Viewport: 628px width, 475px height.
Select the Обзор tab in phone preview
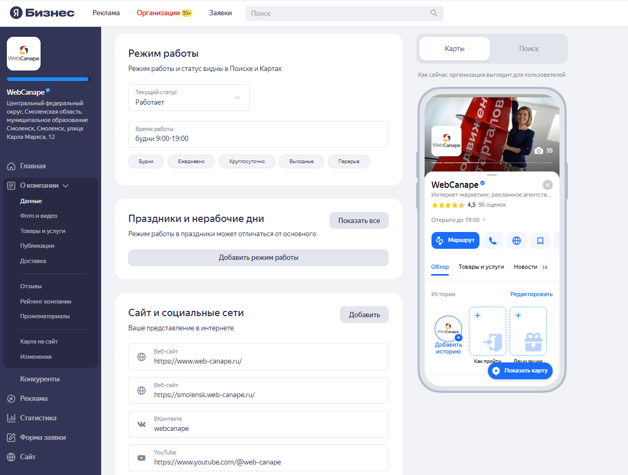pyautogui.click(x=440, y=267)
